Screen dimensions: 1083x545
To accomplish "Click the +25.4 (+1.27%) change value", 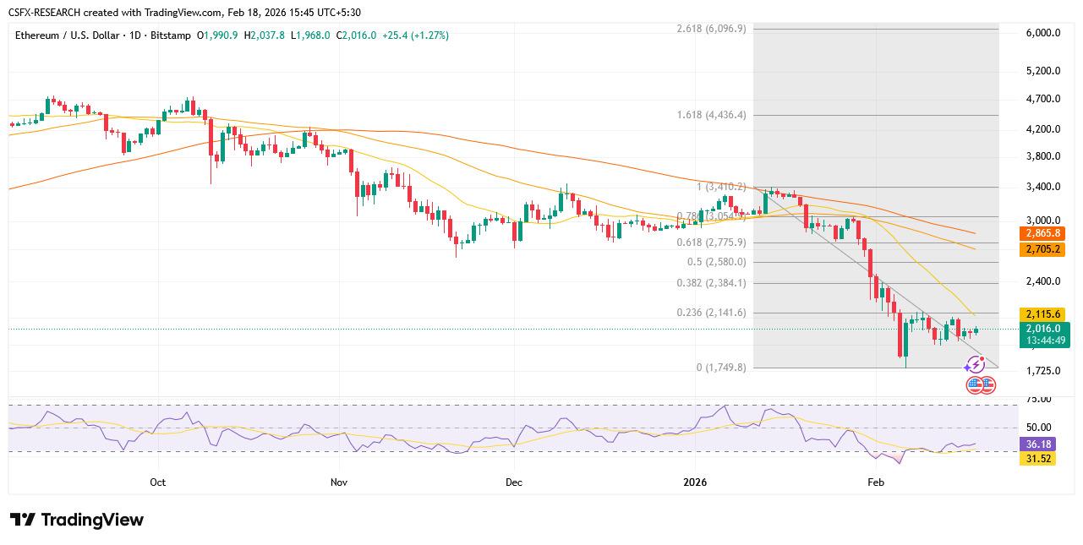I will pyautogui.click(x=414, y=35).
